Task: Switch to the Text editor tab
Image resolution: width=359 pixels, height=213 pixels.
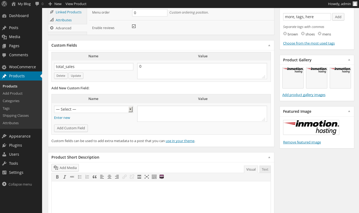Action: [265, 169]
